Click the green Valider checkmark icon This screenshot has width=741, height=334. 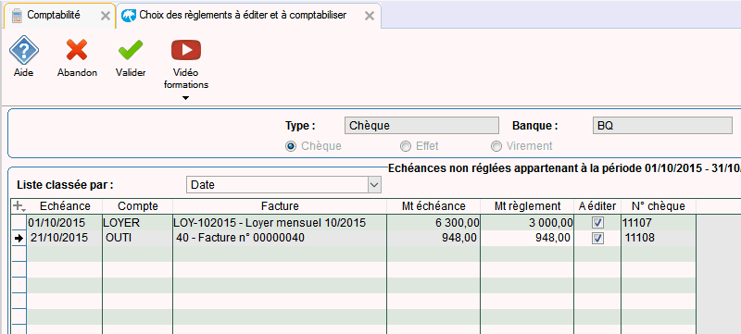(x=131, y=50)
